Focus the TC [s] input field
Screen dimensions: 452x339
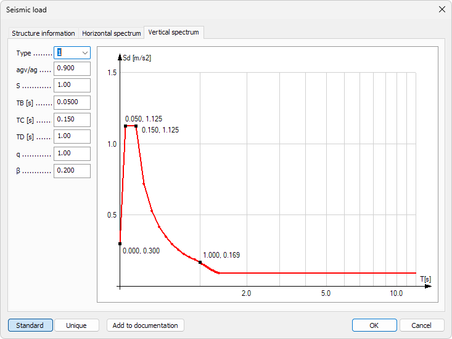point(72,120)
